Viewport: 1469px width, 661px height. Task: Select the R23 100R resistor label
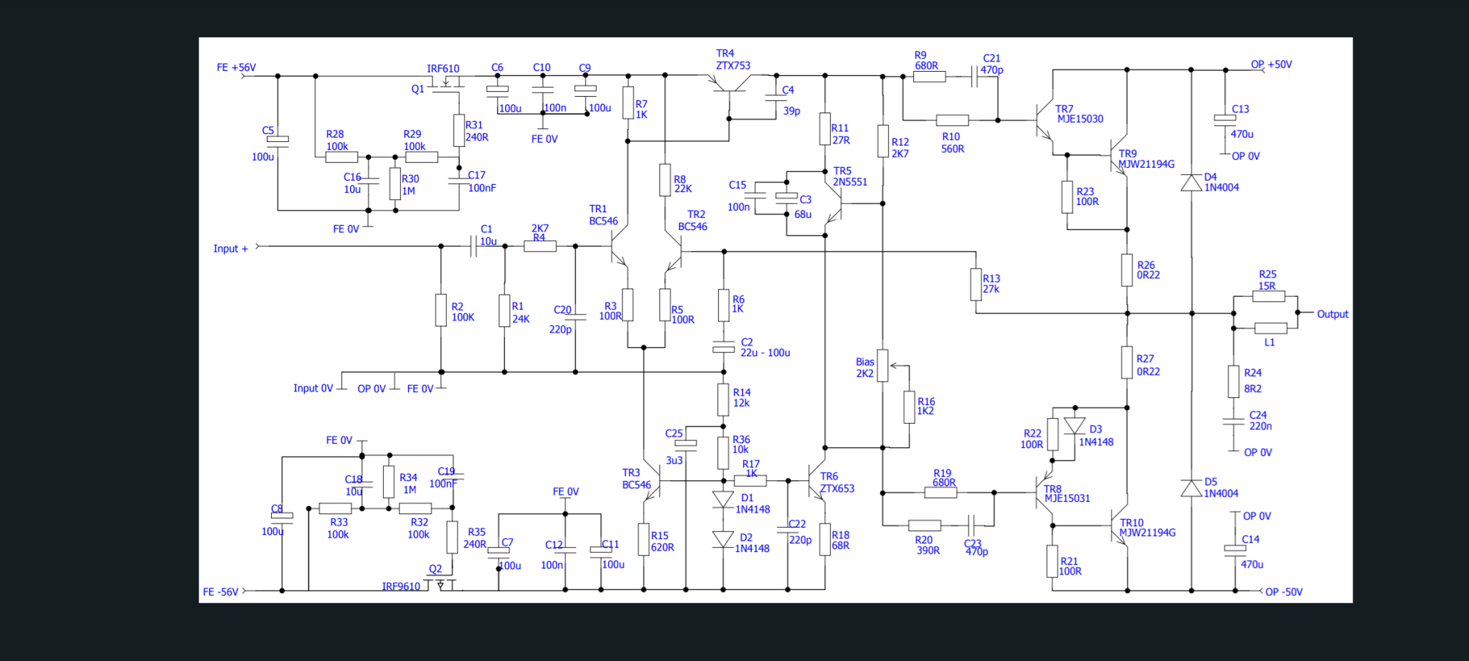1087,196
